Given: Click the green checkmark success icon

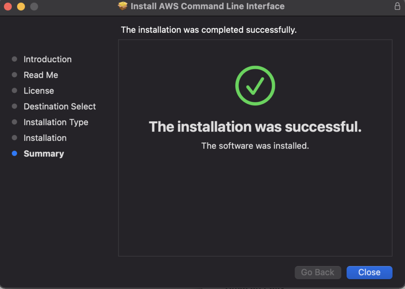Looking at the screenshot, I should (255, 86).
